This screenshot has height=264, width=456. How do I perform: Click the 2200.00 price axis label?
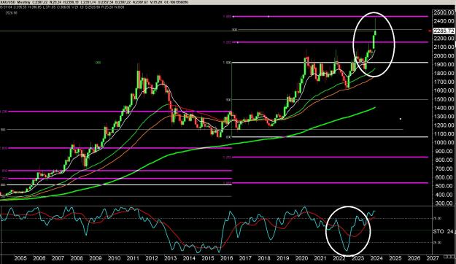pyautogui.click(x=444, y=39)
